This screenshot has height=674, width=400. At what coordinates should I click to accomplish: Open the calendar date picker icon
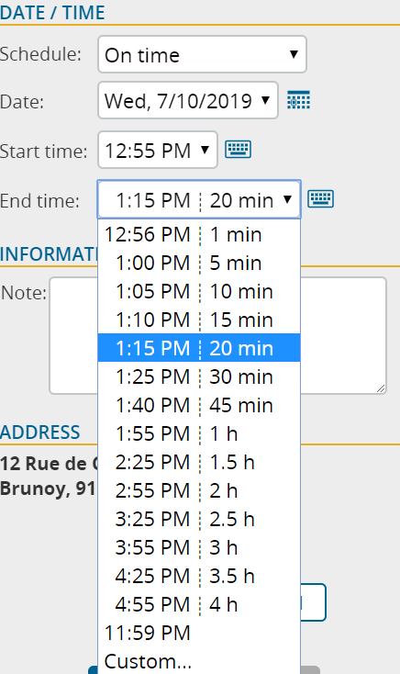pyautogui.click(x=298, y=100)
